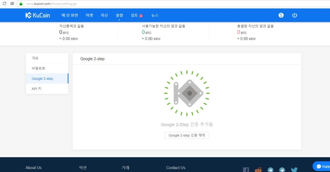330x172 pixels.
Task: Click the Contact Us footer link
Action: 176,168
